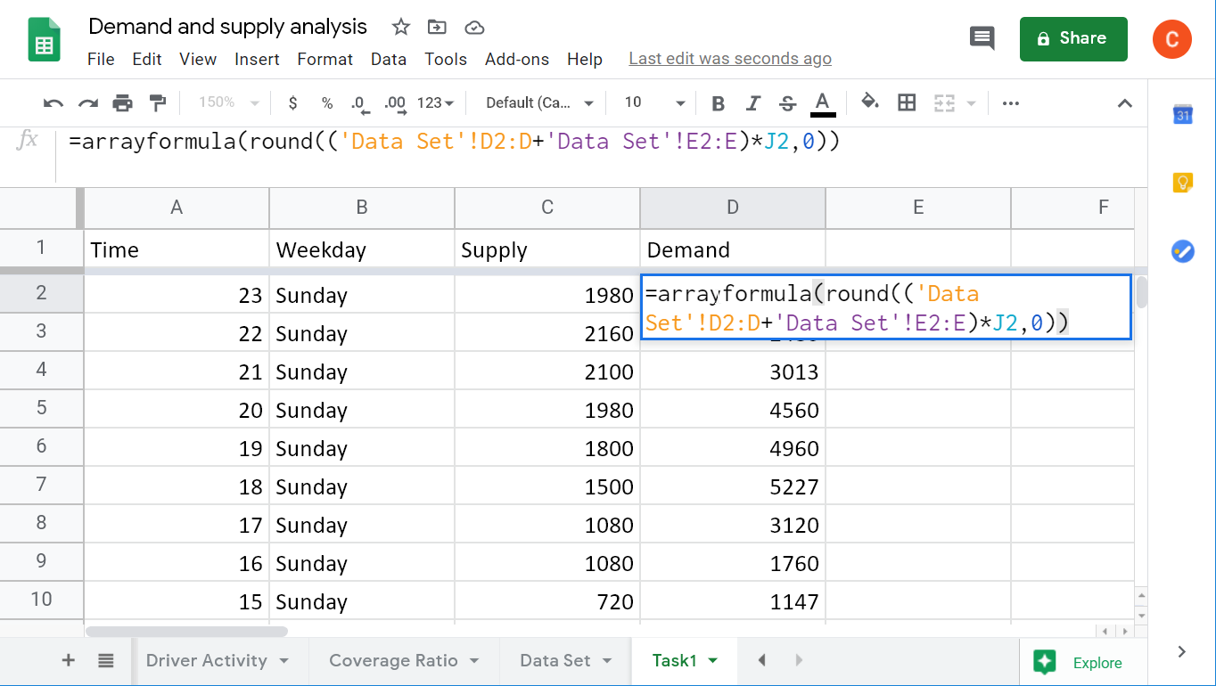Toggle bold formatting
The image size is (1216, 686).
718,103
